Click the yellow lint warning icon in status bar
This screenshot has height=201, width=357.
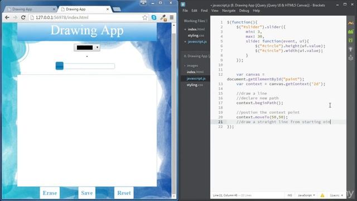point(322,195)
